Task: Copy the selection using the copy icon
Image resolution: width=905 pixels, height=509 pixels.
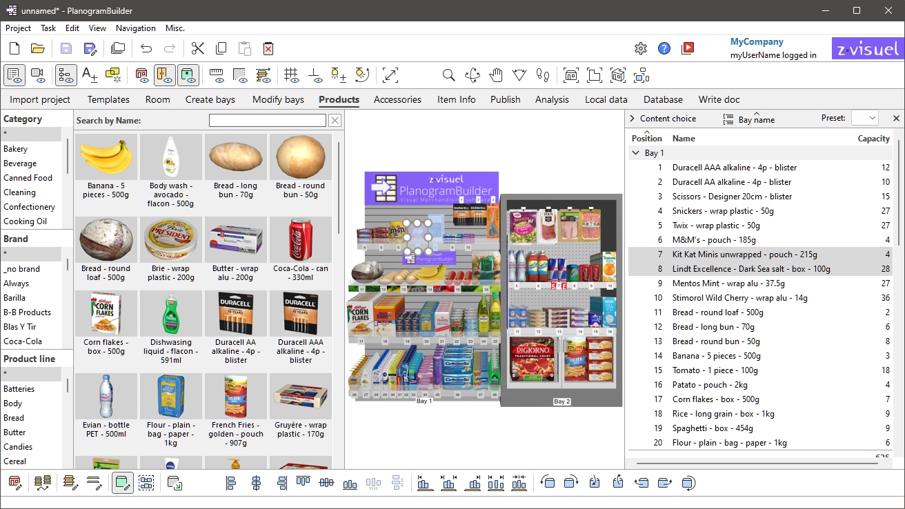Action: [221, 48]
